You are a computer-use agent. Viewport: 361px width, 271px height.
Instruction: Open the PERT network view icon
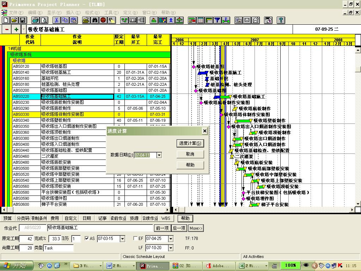tap(124, 20)
